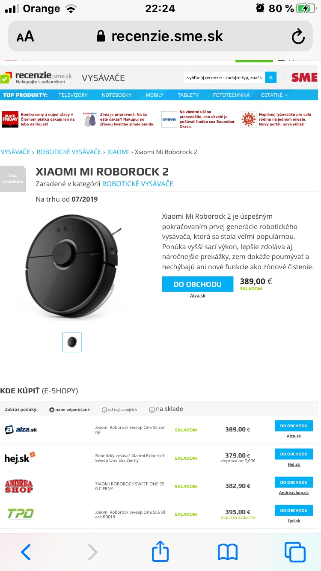Select the "od najlacnejších" radio option
The height and width of the screenshot is (571, 321).
(104, 410)
